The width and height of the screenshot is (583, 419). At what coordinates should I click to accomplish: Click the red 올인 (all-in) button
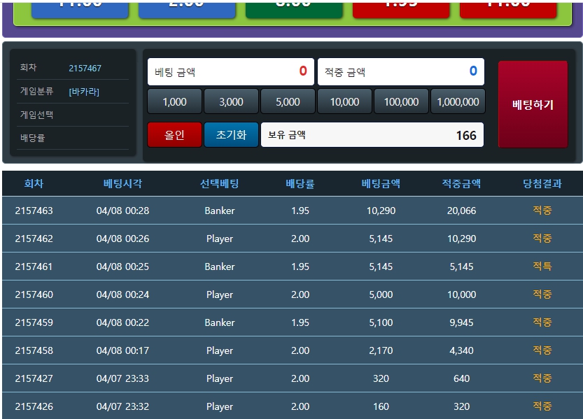point(174,135)
